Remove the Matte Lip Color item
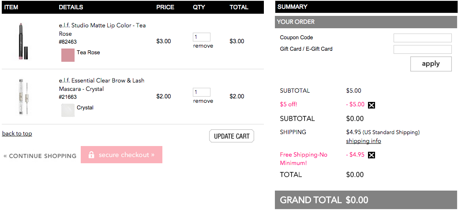 click(x=203, y=46)
